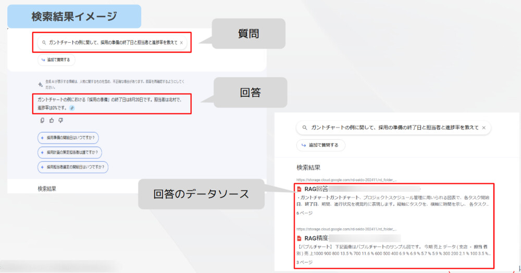Screen dimensions: 521x273
Task: Click the ガントチャート snippet text in RAG回答 result
Action: coord(393,201)
